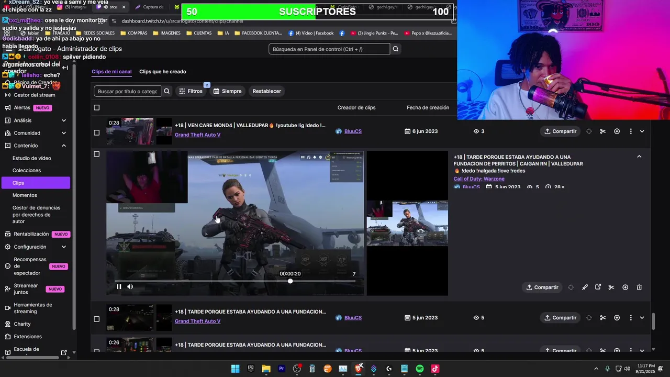
Task: Click the pen edit icon in expanded clip
Action: (x=585, y=287)
